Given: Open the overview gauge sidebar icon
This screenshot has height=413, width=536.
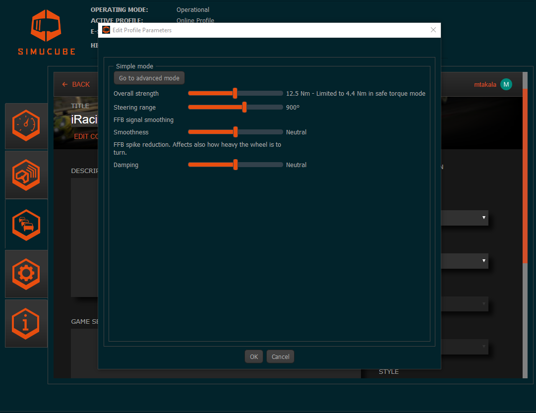Looking at the screenshot, I should click(x=26, y=126).
